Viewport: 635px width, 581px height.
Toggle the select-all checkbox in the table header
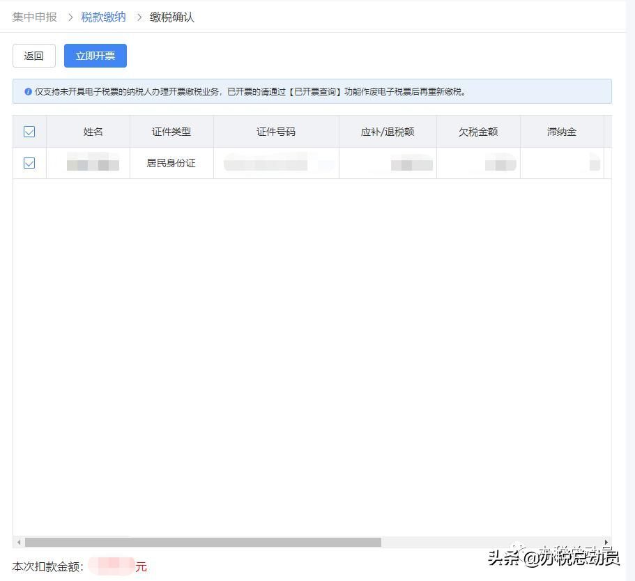pos(29,131)
